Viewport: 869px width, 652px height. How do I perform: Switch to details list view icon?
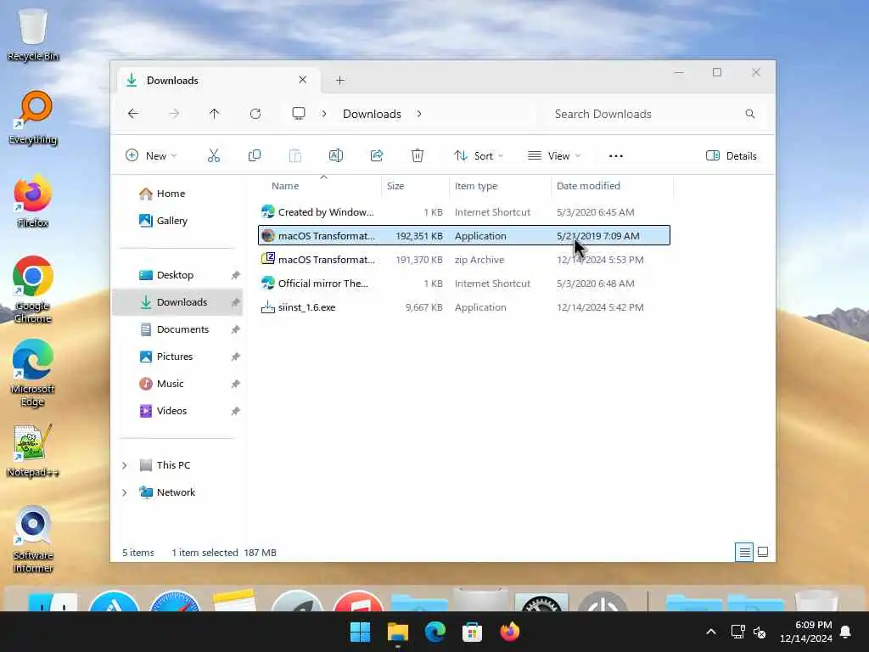tap(744, 552)
